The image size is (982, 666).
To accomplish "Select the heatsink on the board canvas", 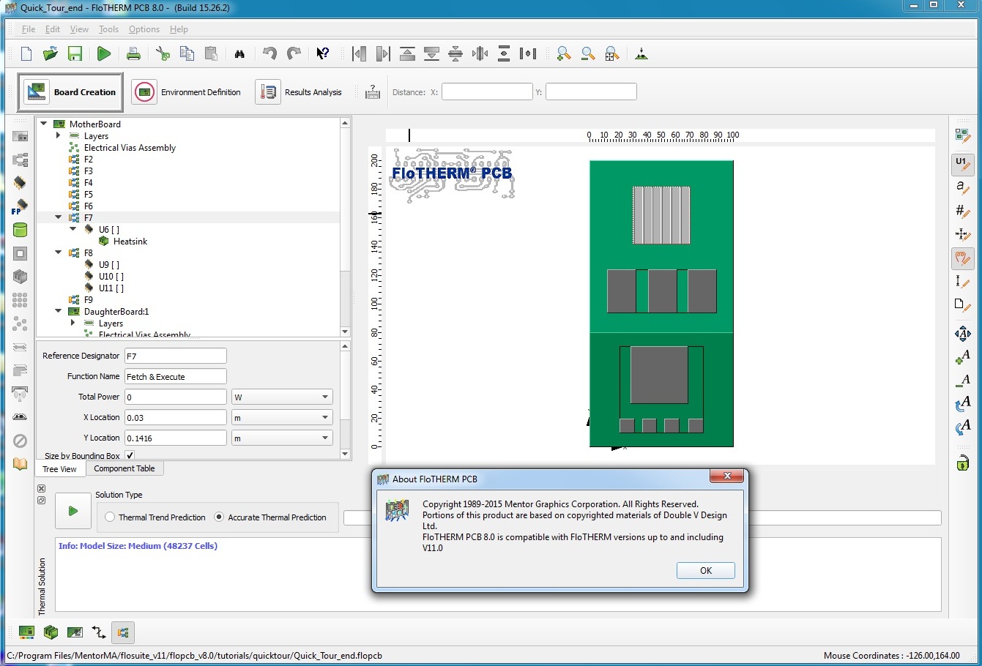I will point(661,215).
